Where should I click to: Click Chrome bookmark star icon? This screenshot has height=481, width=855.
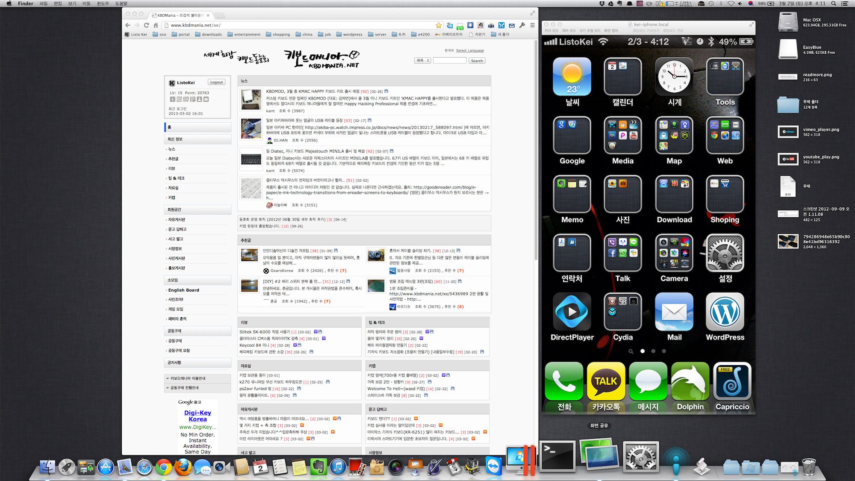[x=439, y=25]
